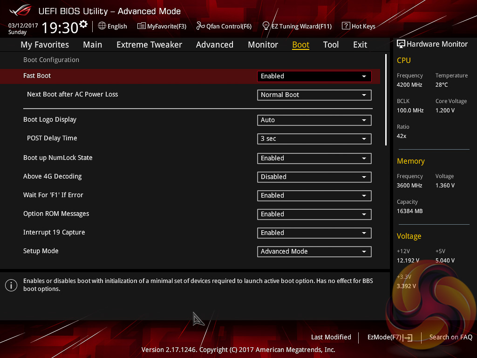Open MyFavorite(F3) menu

pos(162,26)
